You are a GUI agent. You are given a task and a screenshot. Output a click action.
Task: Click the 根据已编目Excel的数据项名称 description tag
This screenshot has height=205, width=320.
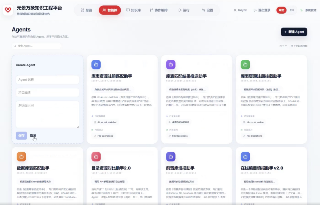click(x=35, y=182)
